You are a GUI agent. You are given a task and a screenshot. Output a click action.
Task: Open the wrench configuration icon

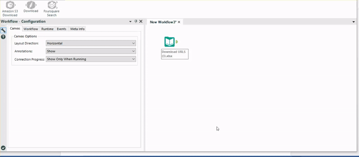point(3,30)
